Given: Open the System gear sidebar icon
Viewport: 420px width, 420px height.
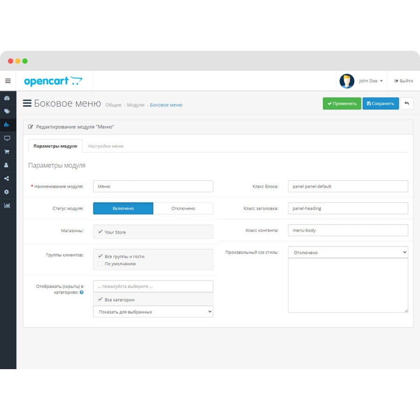Looking at the screenshot, I should tap(7, 192).
